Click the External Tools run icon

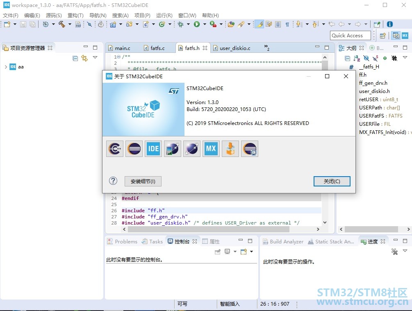(213, 25)
